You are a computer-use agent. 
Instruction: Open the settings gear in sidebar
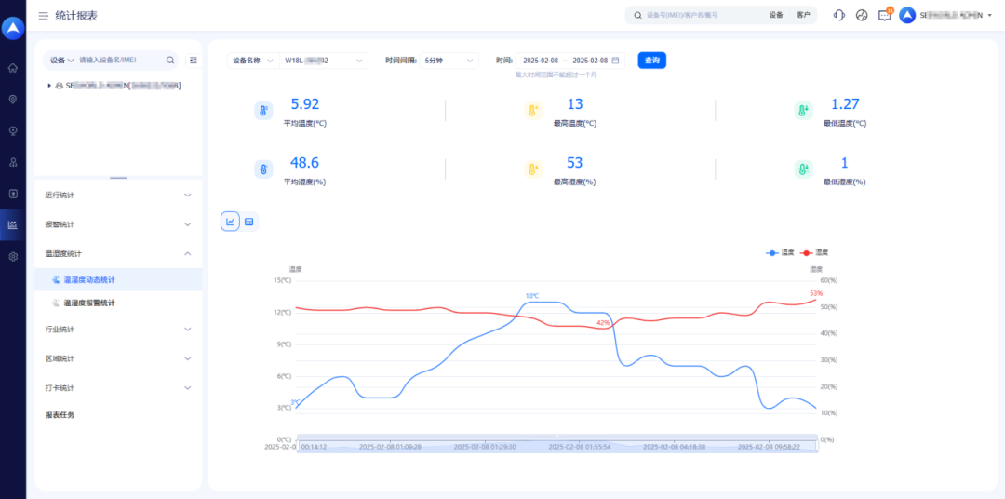[13, 256]
